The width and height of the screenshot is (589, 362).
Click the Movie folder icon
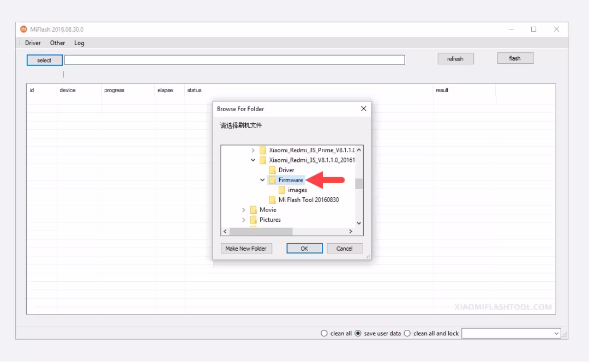[254, 210]
